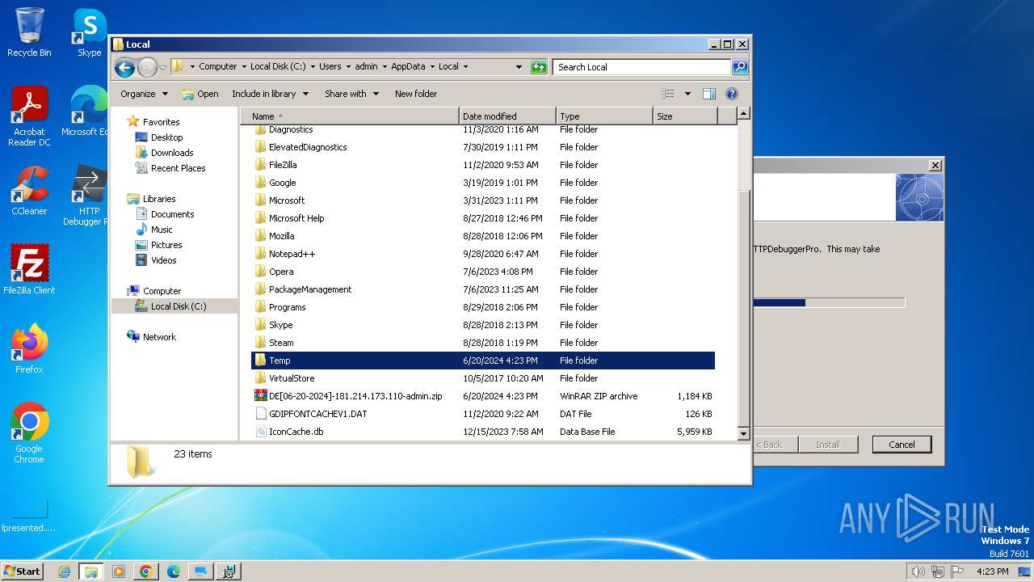Click the refresh button by address bar
The image size is (1034, 582).
539,67
